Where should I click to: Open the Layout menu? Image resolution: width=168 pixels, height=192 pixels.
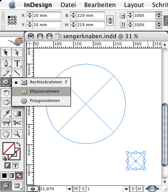pos(134,5)
